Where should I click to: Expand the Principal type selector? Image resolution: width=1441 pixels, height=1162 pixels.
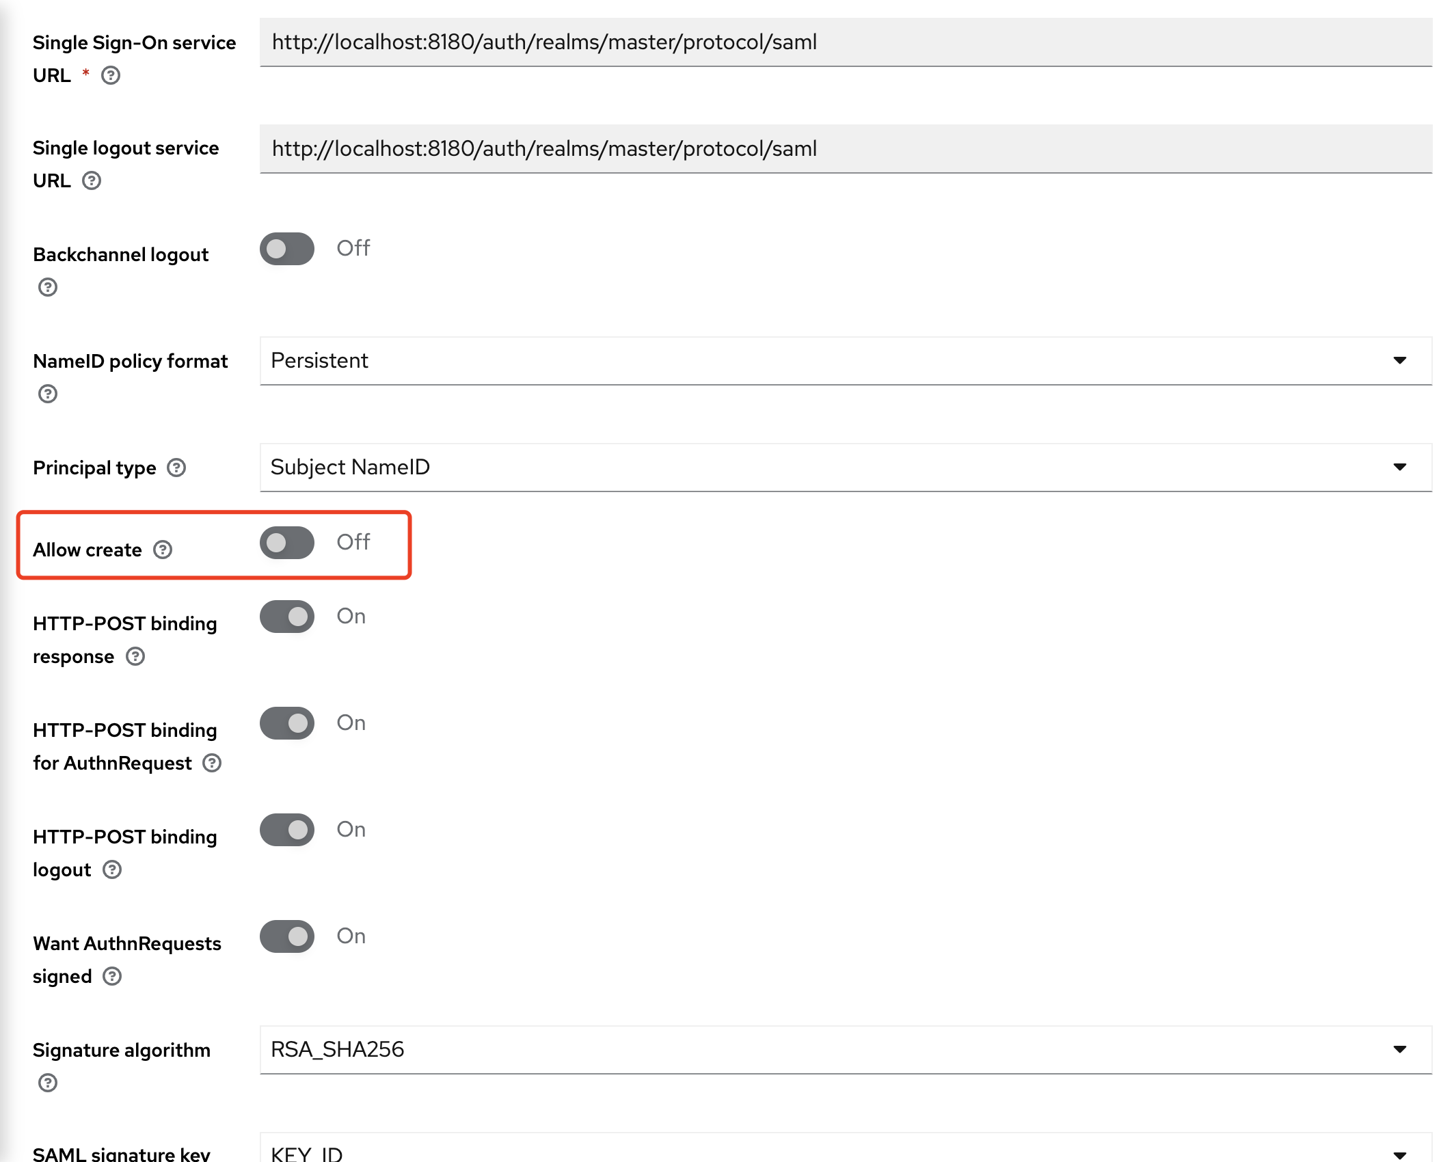click(1400, 468)
